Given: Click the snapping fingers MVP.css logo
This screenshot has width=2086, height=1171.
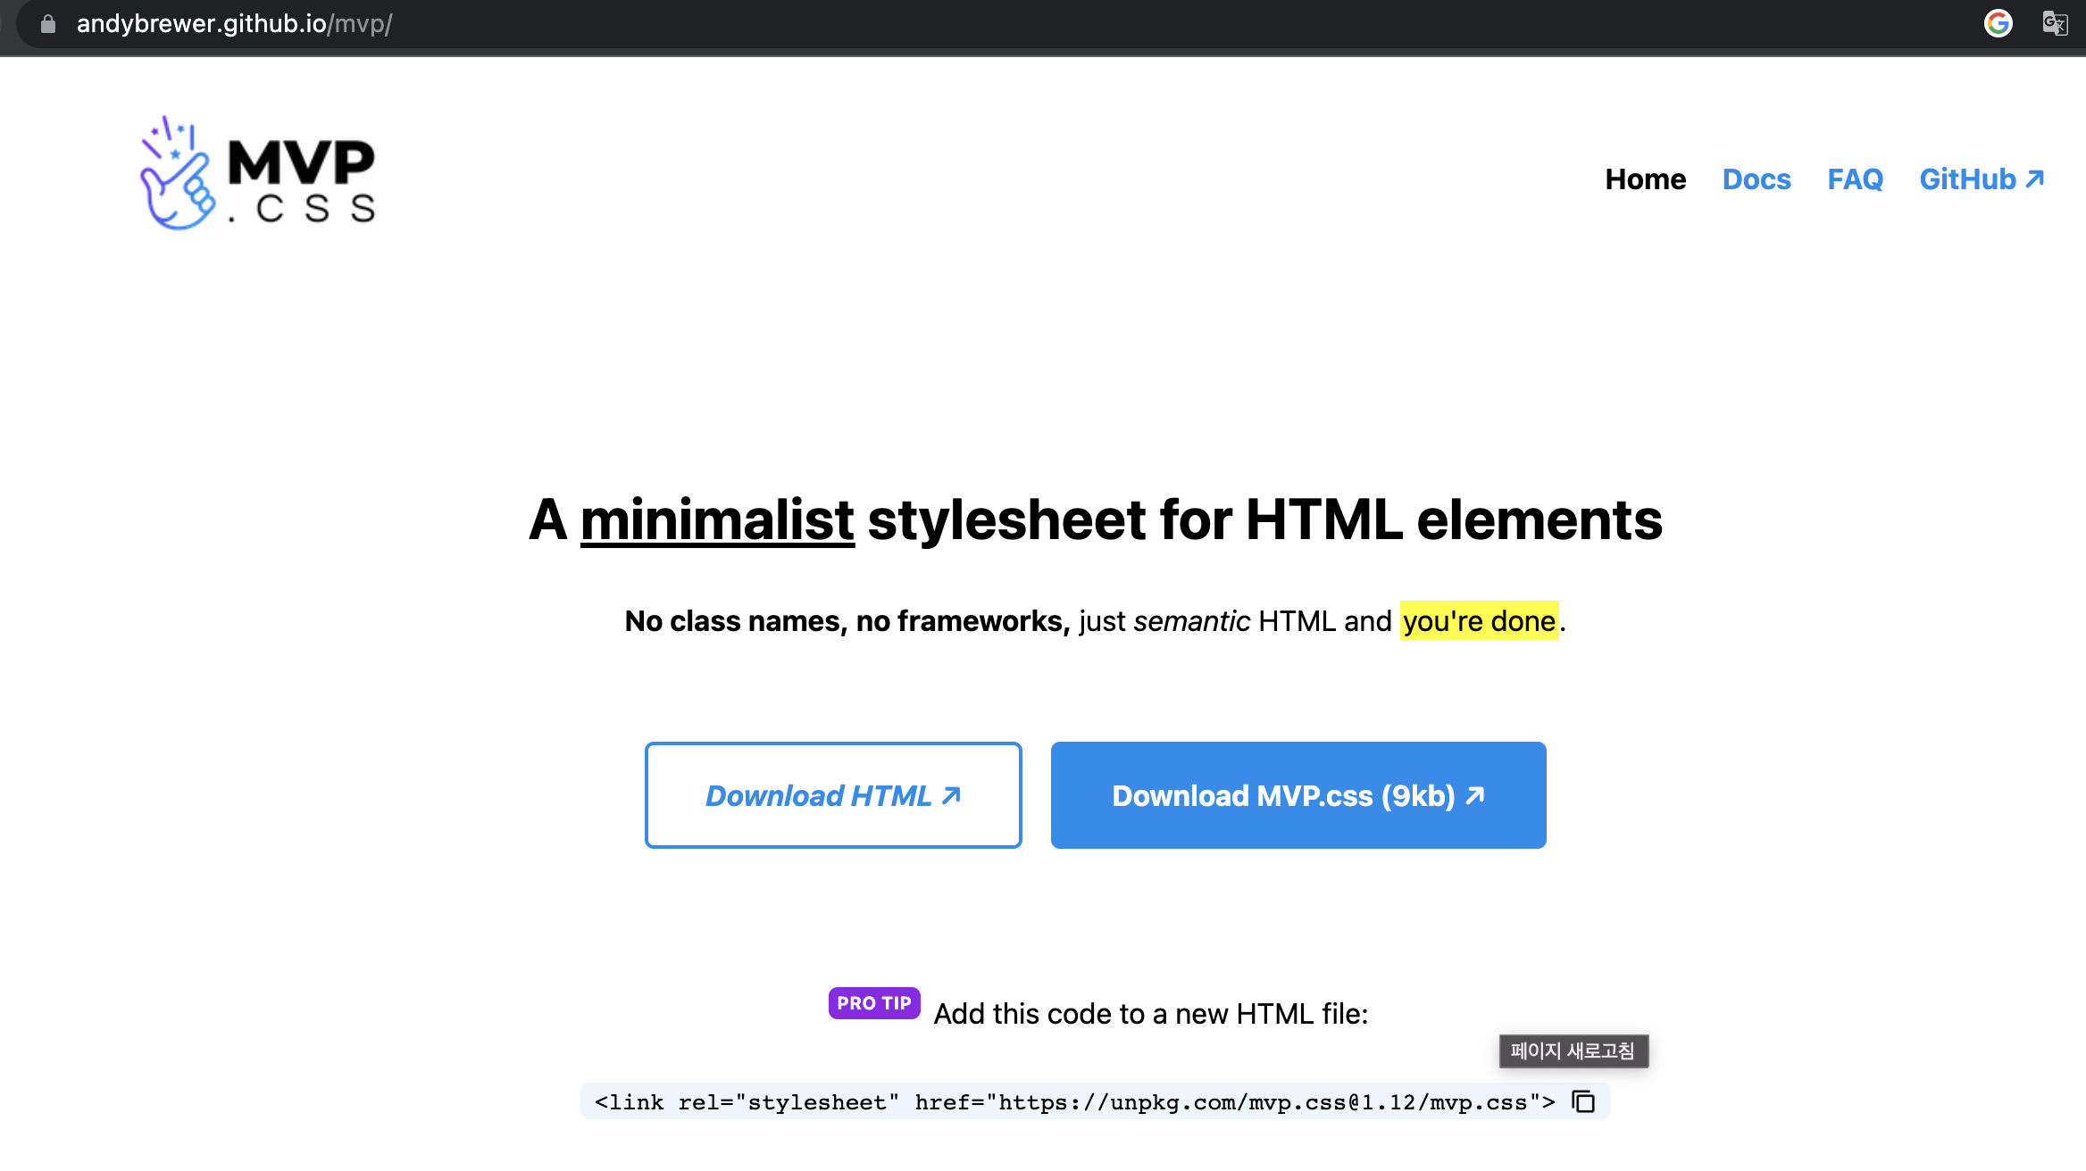Looking at the screenshot, I should click(x=257, y=173).
